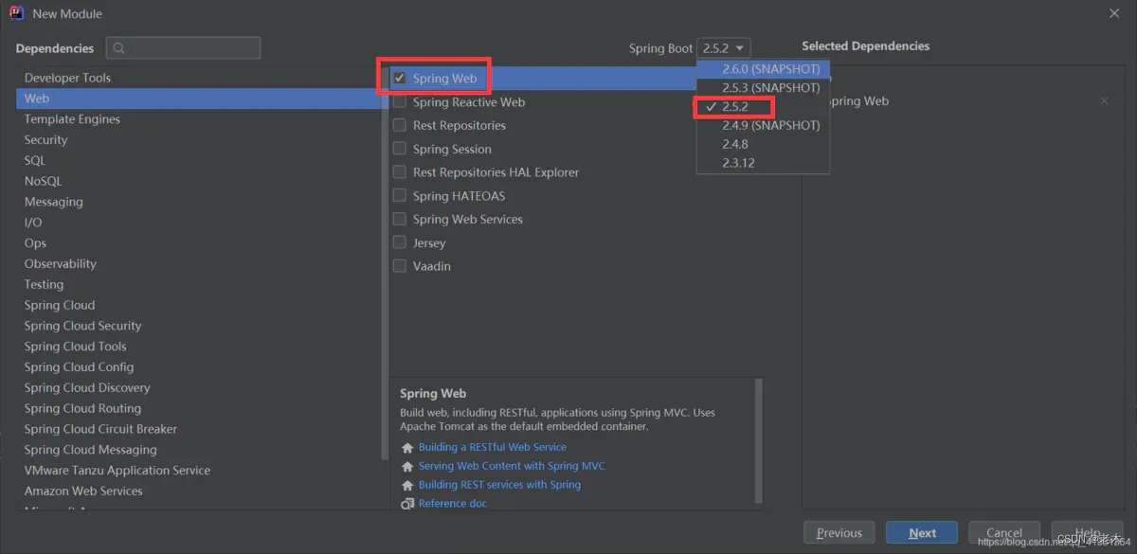Viewport: 1137px width, 554px height.
Task: Check the Rest Repositories checkbox
Action: 400,125
